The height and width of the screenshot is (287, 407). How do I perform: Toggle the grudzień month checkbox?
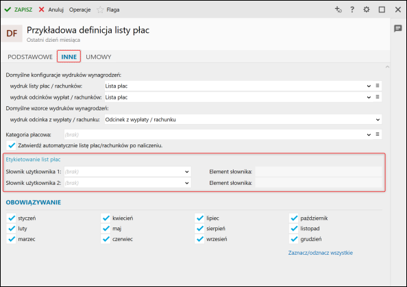(x=294, y=239)
